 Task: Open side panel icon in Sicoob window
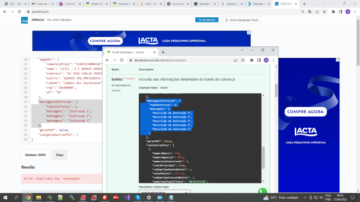(259, 60)
